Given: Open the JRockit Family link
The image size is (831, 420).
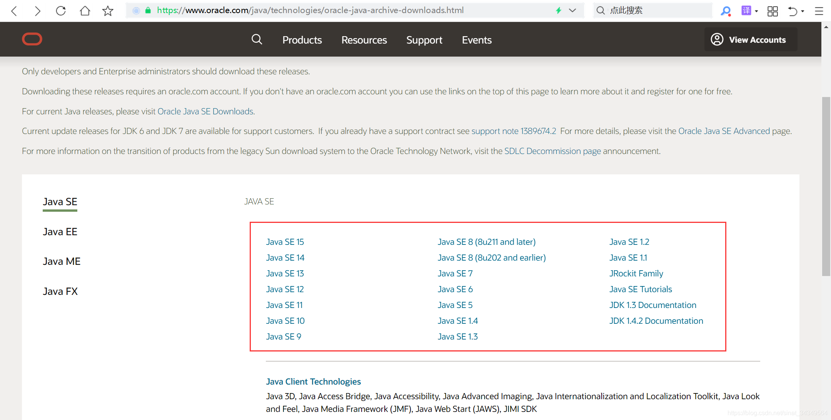Looking at the screenshot, I should [636, 273].
